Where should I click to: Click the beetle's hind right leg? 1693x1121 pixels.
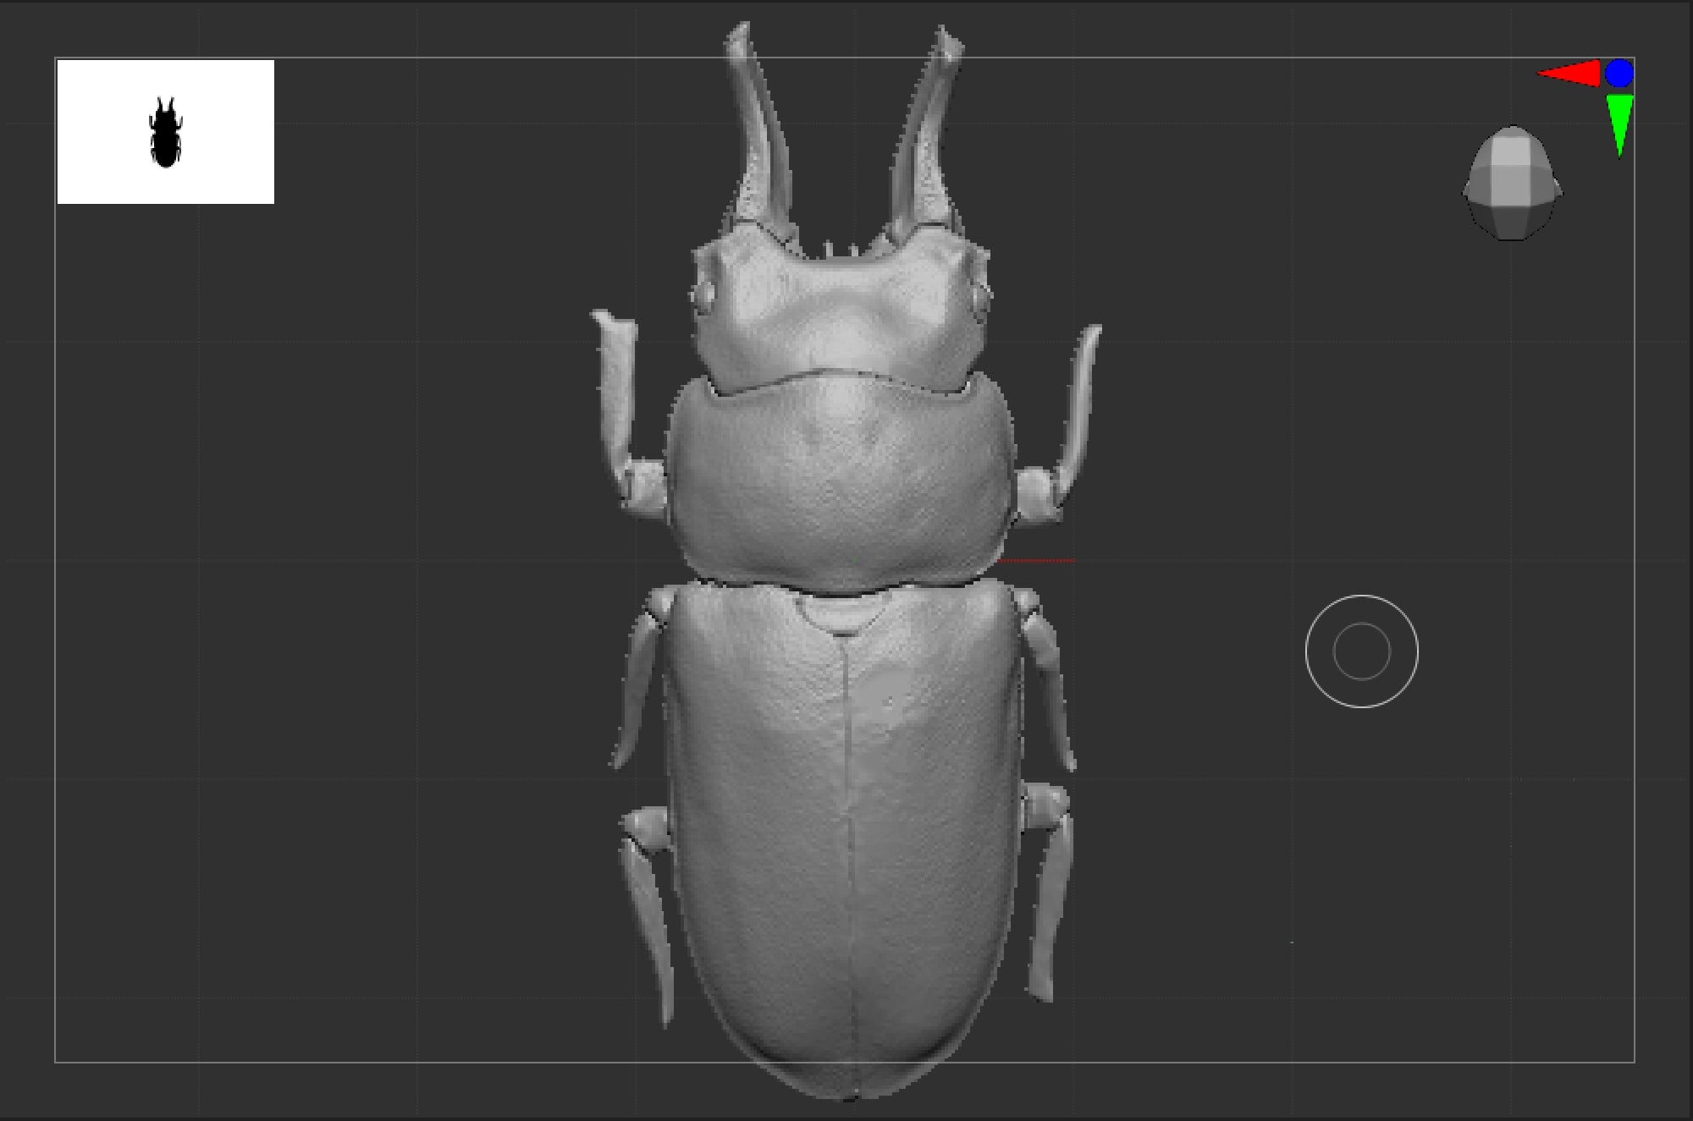tap(1050, 897)
